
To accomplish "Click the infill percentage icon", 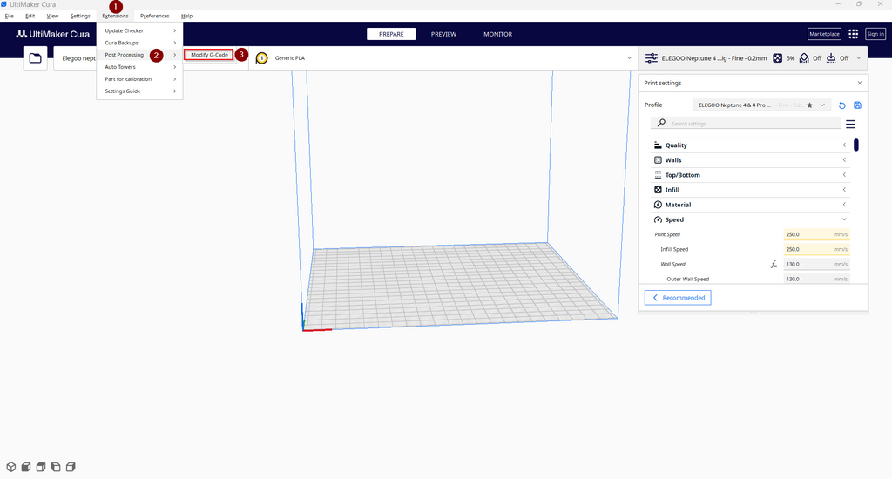I will point(777,58).
